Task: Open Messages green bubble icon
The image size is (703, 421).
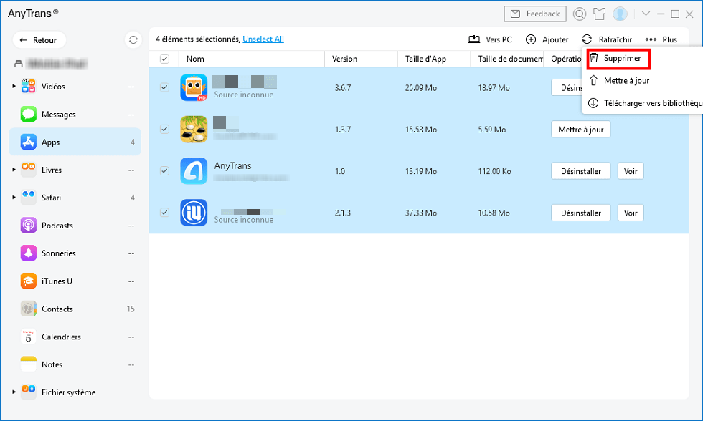Action: point(28,114)
